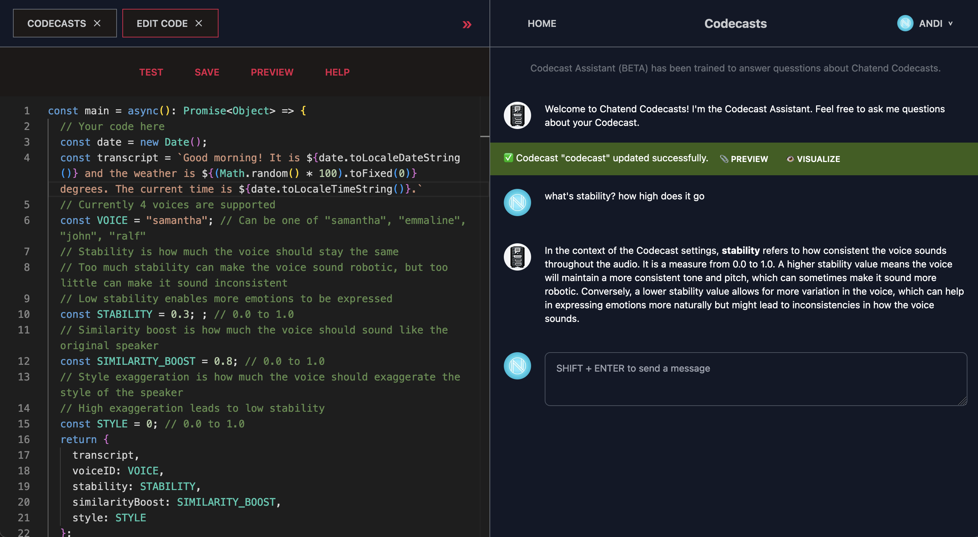Open PREVIEW link in the green success banner
978x537 pixels.
coord(749,159)
